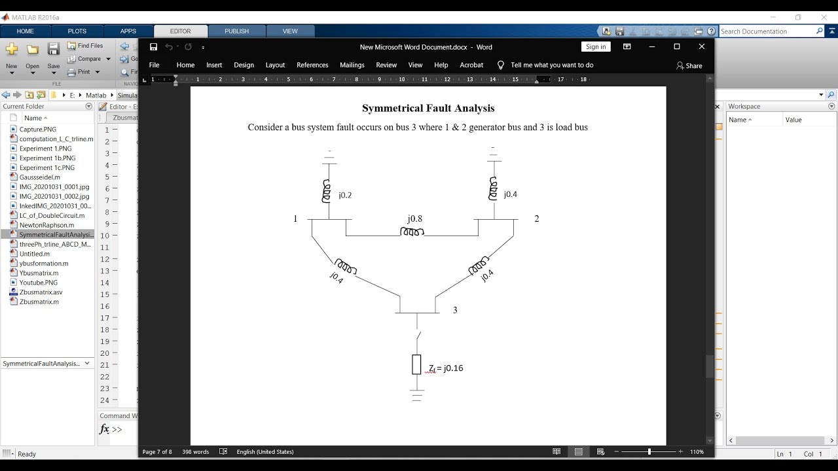Click the 398 words count in status bar
838x471 pixels.
tap(196, 452)
